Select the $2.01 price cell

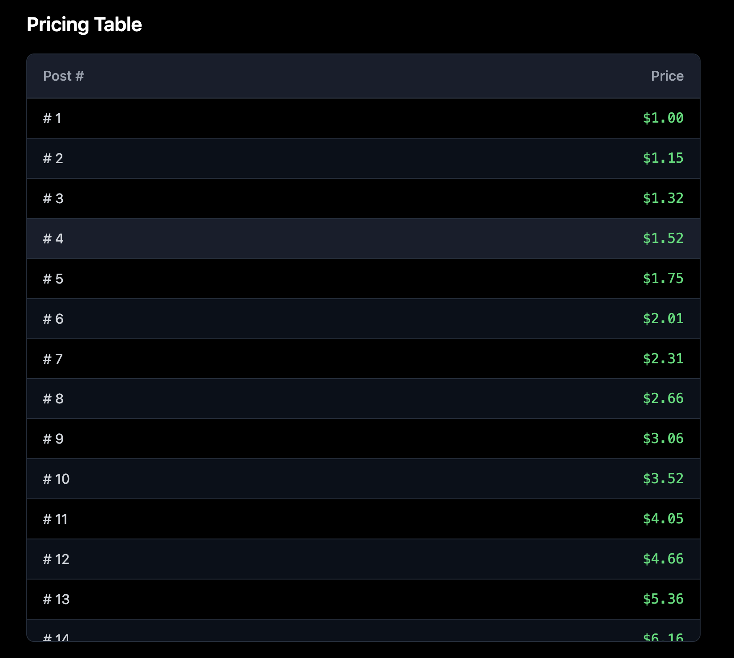(x=663, y=319)
